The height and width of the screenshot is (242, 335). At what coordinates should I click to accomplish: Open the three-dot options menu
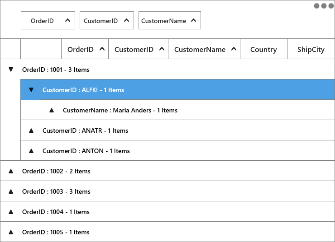click(x=324, y=6)
